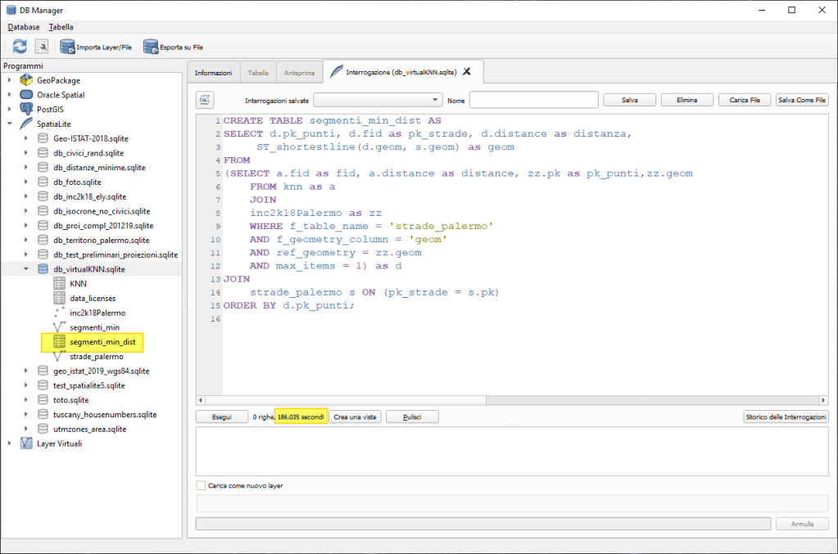Click the Refresh database icon
Image resolution: width=838 pixels, height=554 pixels.
19,47
